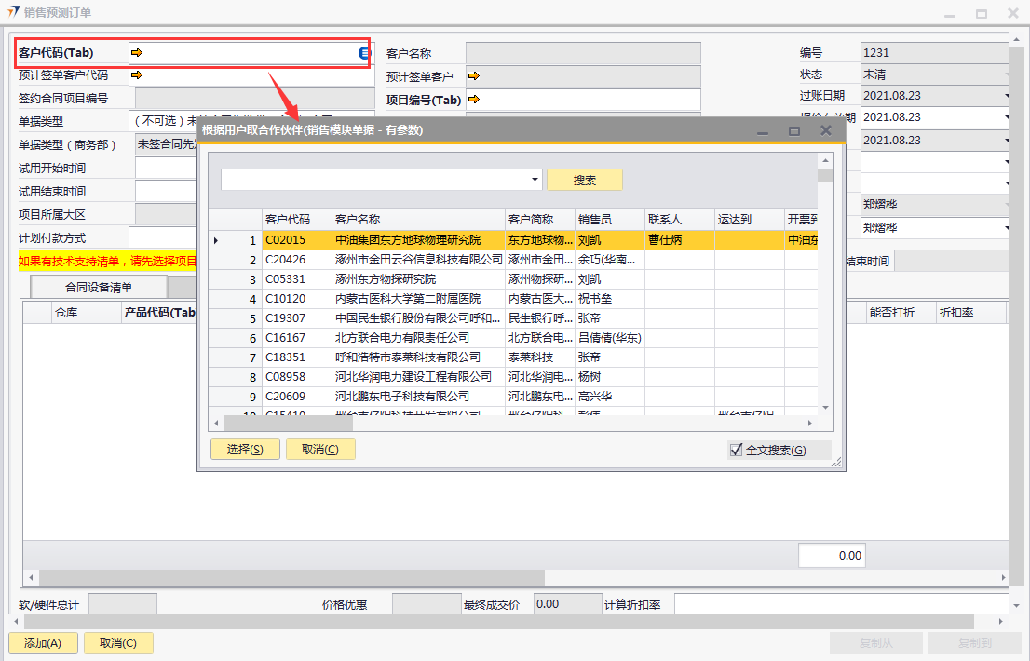Expand the lower 郑熠桦 dropdown

[x=1007, y=228]
